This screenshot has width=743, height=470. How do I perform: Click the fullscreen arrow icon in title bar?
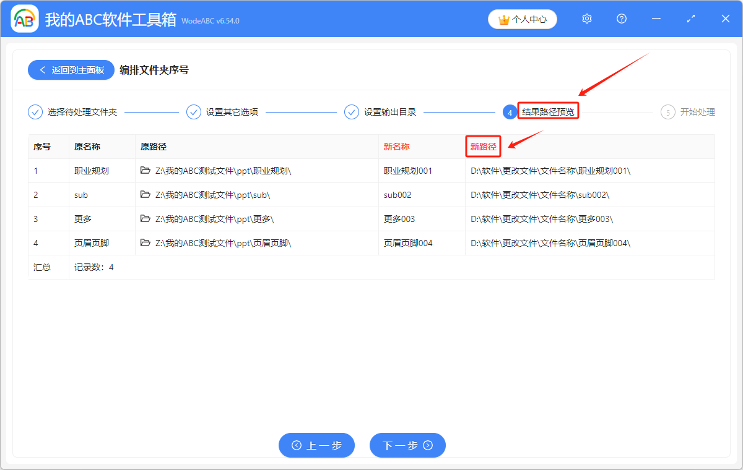pyautogui.click(x=690, y=19)
